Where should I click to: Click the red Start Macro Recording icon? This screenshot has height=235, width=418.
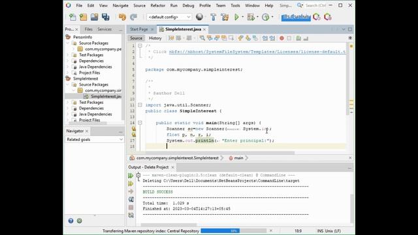[281, 38]
